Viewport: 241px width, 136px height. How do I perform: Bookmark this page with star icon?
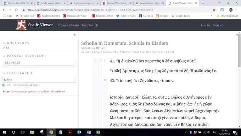[214, 10]
